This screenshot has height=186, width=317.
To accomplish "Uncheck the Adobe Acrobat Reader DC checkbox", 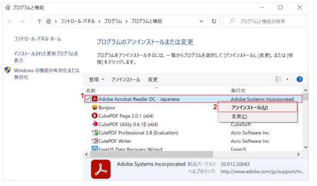I will (x=88, y=99).
